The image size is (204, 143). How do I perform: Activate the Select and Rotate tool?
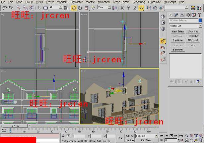coord(80,8)
